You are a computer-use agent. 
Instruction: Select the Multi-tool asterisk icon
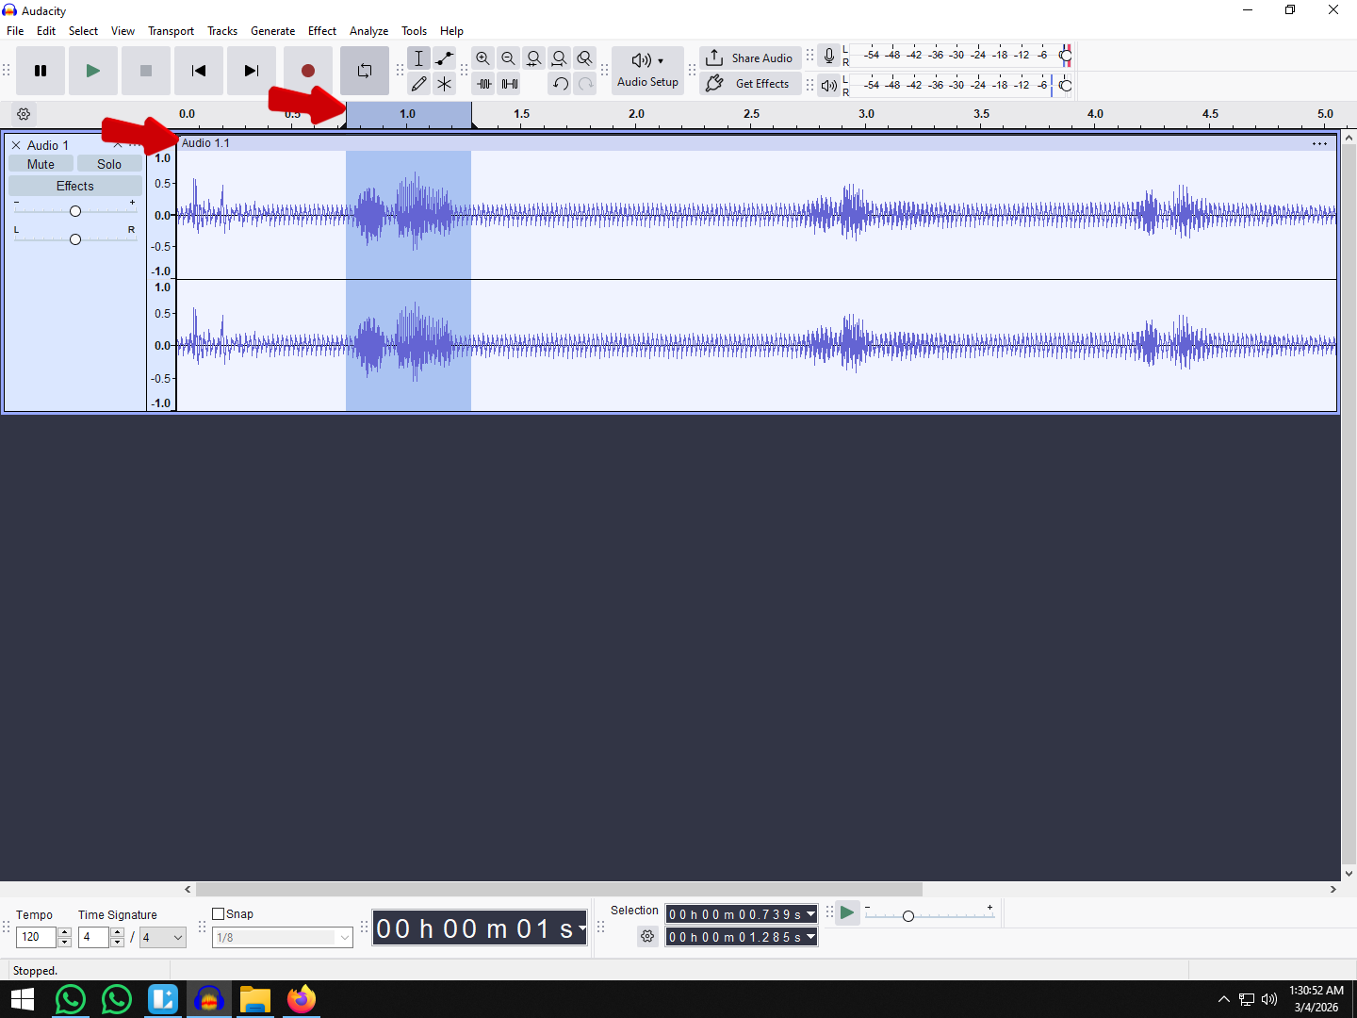click(445, 84)
